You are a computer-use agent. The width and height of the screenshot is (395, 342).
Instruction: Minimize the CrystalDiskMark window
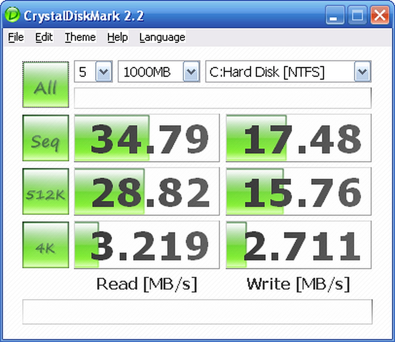[335, 15]
